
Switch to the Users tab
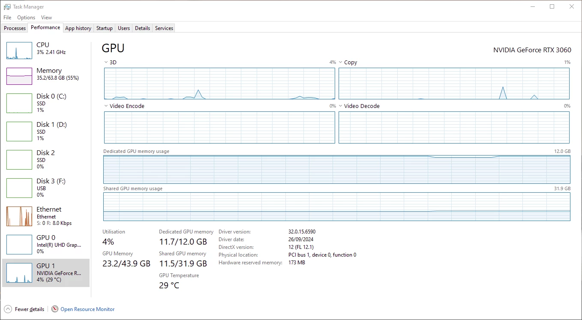[124, 28]
